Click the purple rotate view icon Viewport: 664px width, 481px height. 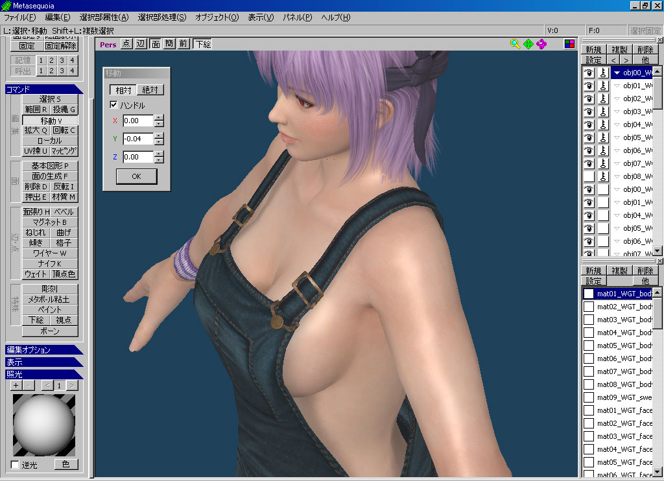541,44
